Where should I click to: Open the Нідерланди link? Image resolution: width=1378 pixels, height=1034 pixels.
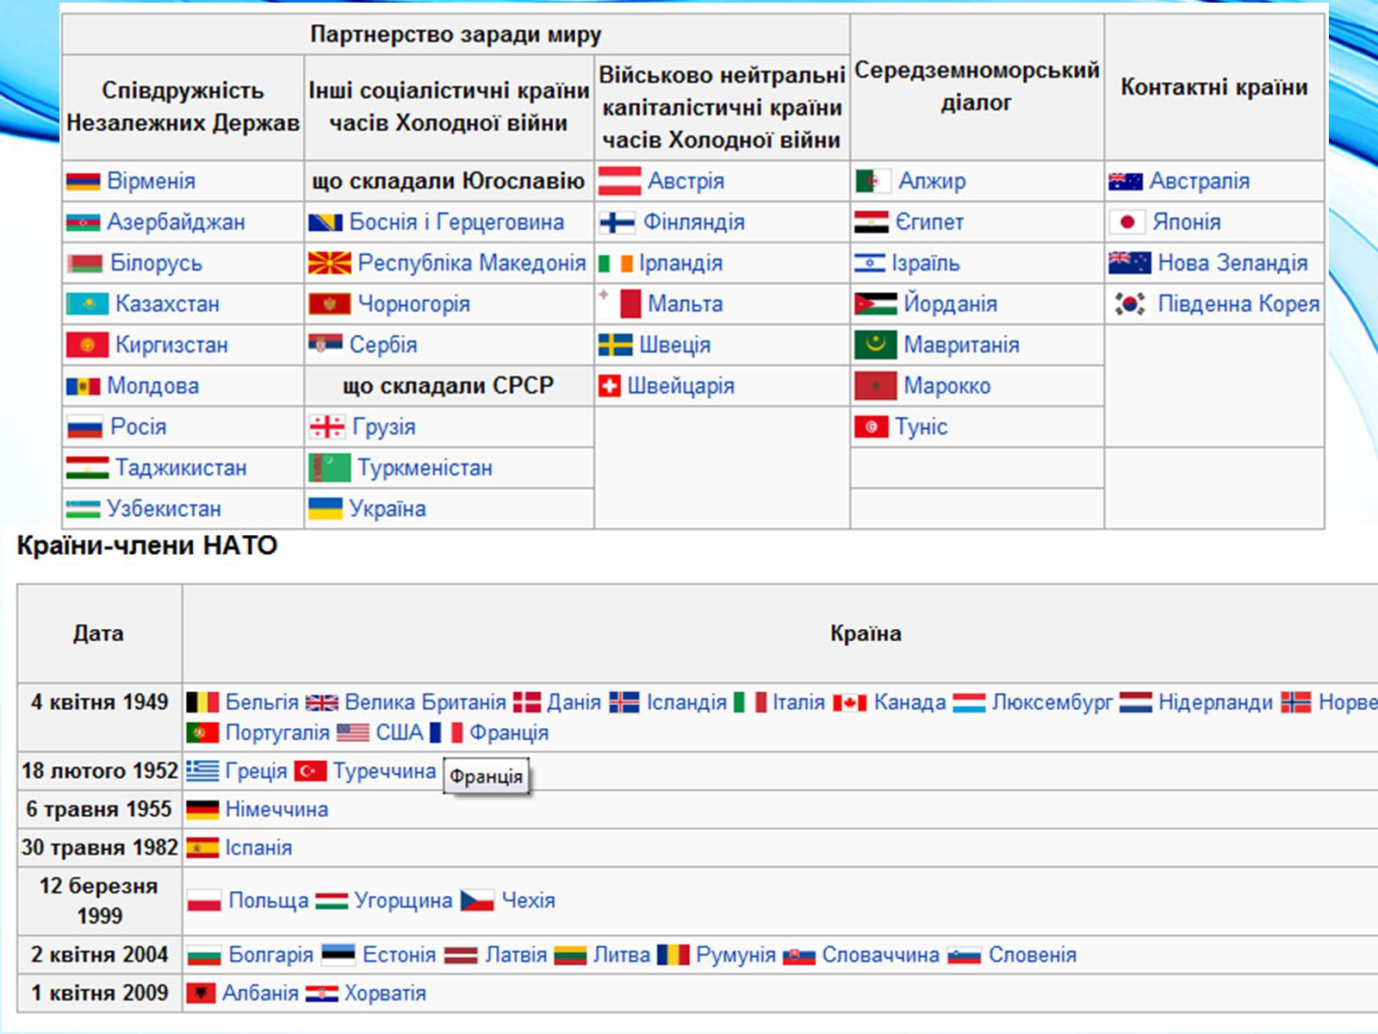coord(1215,702)
